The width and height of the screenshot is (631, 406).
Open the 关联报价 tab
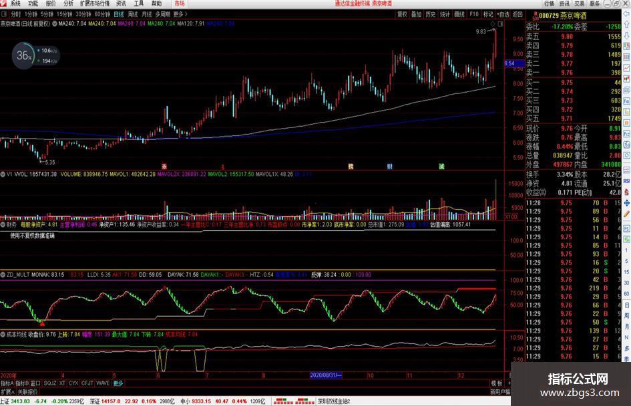click(x=27, y=391)
